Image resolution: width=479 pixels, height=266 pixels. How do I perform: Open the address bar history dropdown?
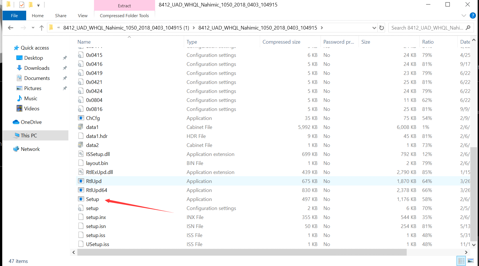(374, 28)
